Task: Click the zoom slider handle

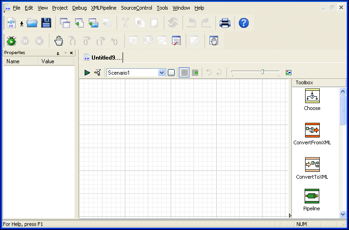Action: tap(263, 71)
